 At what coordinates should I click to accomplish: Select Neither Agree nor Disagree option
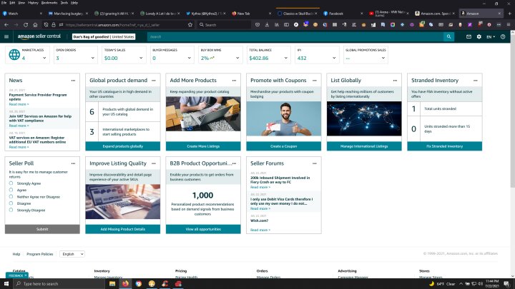11,197
